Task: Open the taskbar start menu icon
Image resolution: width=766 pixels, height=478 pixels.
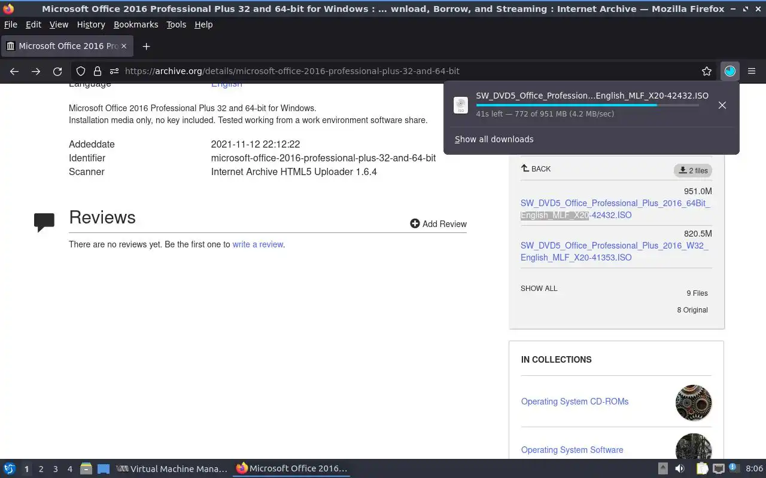Action: 10,469
